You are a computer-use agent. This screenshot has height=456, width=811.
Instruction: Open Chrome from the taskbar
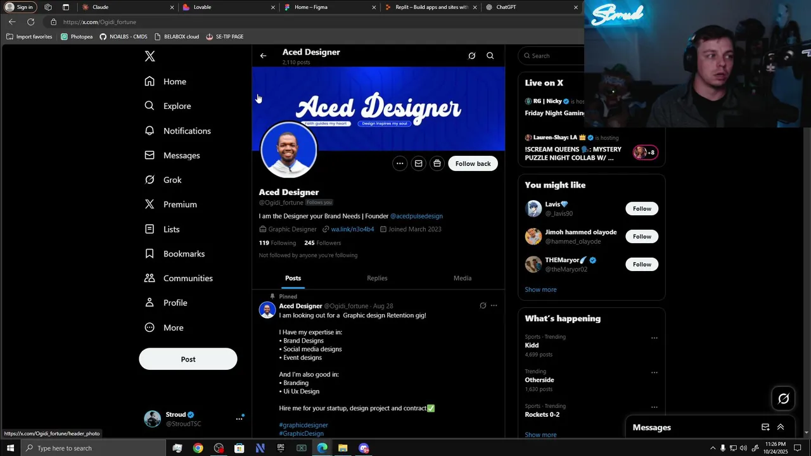[x=198, y=448]
